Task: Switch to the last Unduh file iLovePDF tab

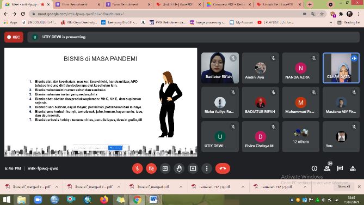Action: pyautogui.click(x=279, y=4)
